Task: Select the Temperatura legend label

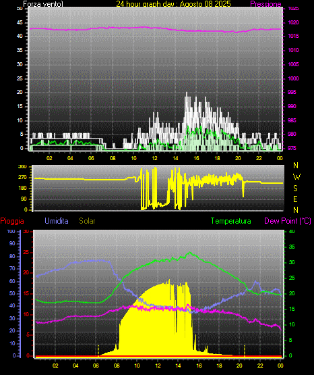Action: tap(230, 221)
